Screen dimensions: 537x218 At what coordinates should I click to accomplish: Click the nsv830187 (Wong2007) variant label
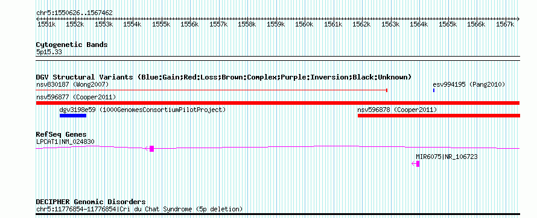pyautogui.click(x=72, y=84)
